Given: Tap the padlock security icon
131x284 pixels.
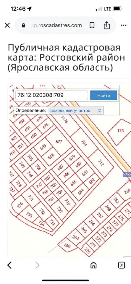Looking at the screenshot, I should (24, 25).
